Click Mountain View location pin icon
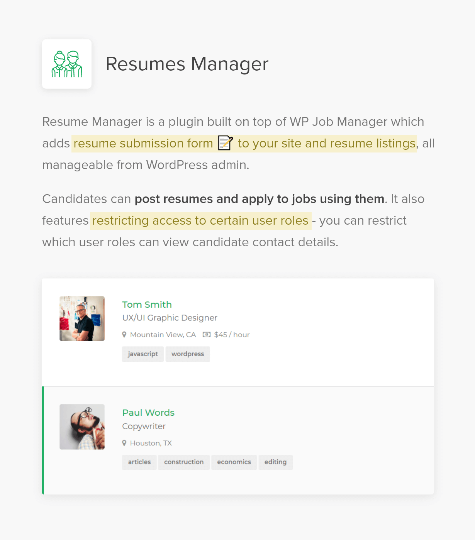 pyautogui.click(x=124, y=335)
